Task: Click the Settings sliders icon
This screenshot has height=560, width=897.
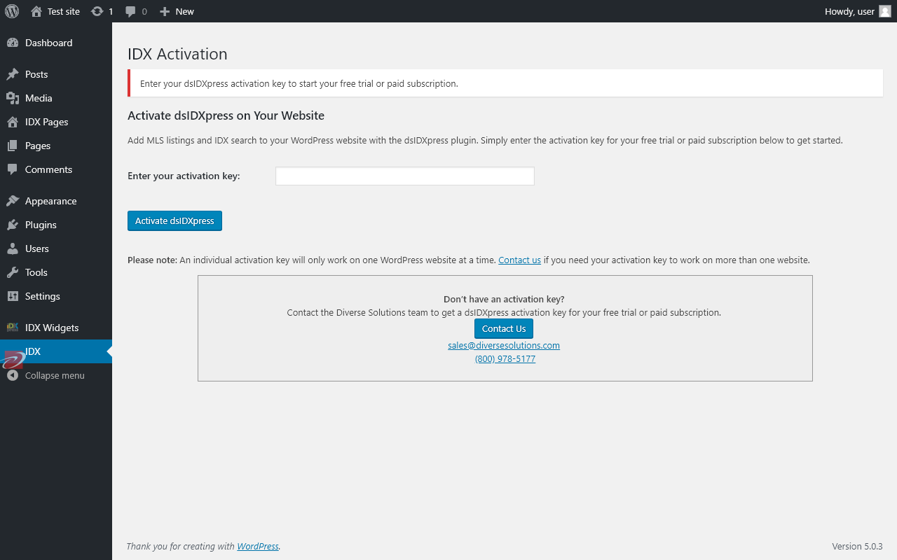Action: [x=13, y=296]
